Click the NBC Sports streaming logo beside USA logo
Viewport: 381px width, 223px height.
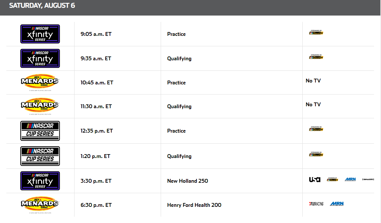[333, 180]
